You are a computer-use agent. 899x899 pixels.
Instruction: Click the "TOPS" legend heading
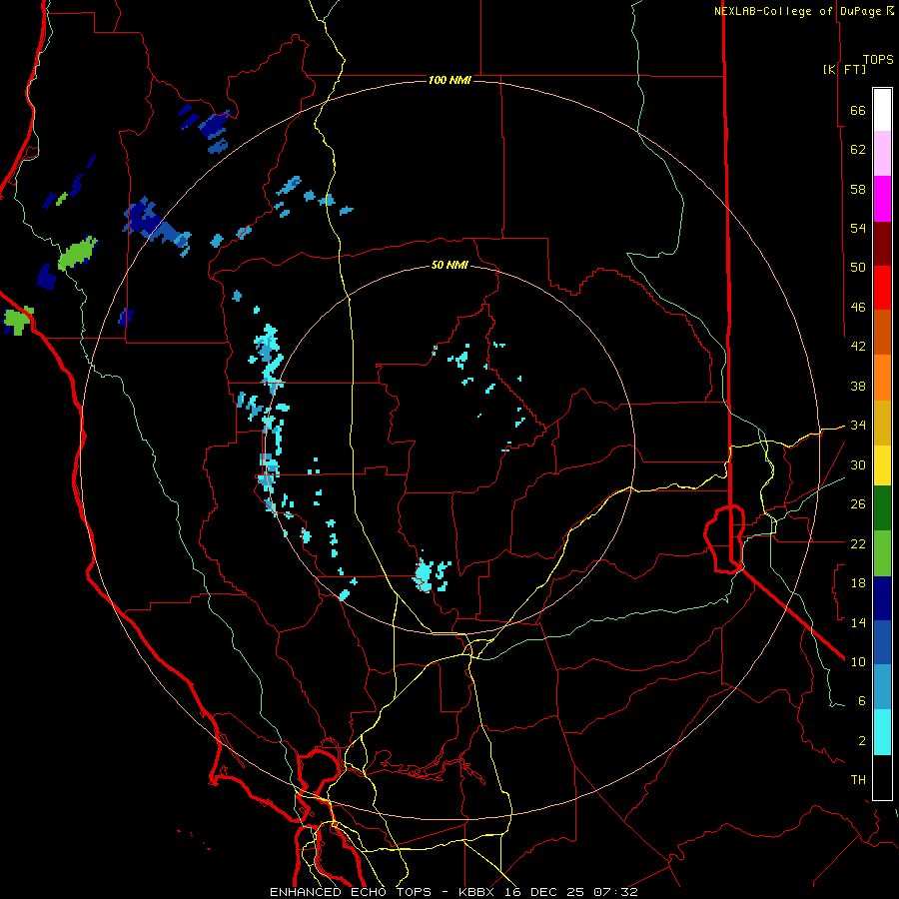click(878, 60)
